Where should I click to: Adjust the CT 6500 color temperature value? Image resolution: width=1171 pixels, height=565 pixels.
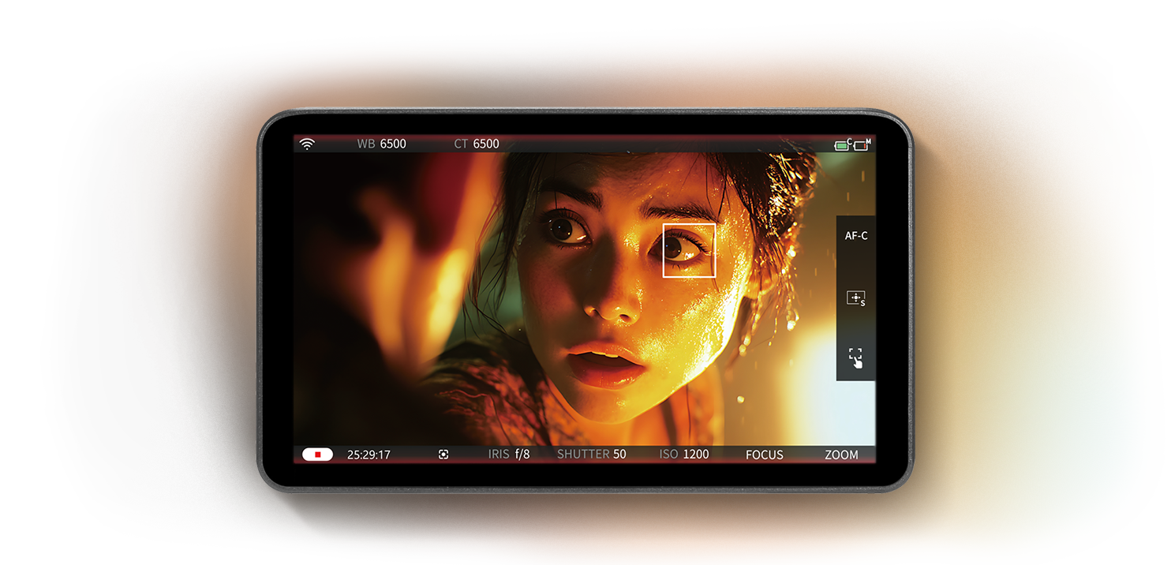click(477, 144)
